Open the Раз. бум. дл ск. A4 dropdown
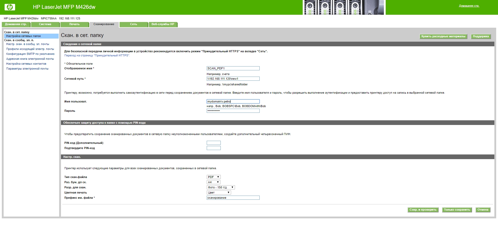This screenshot has height=230, width=498. tap(213, 182)
